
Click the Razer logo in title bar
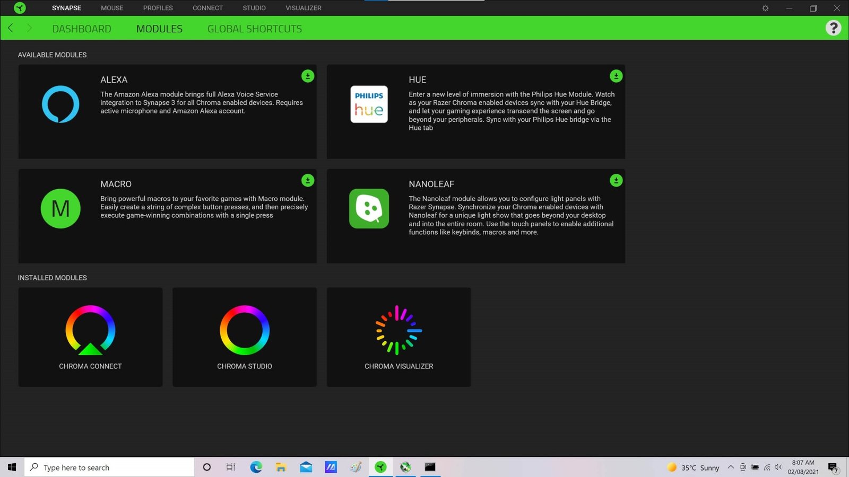[20, 8]
